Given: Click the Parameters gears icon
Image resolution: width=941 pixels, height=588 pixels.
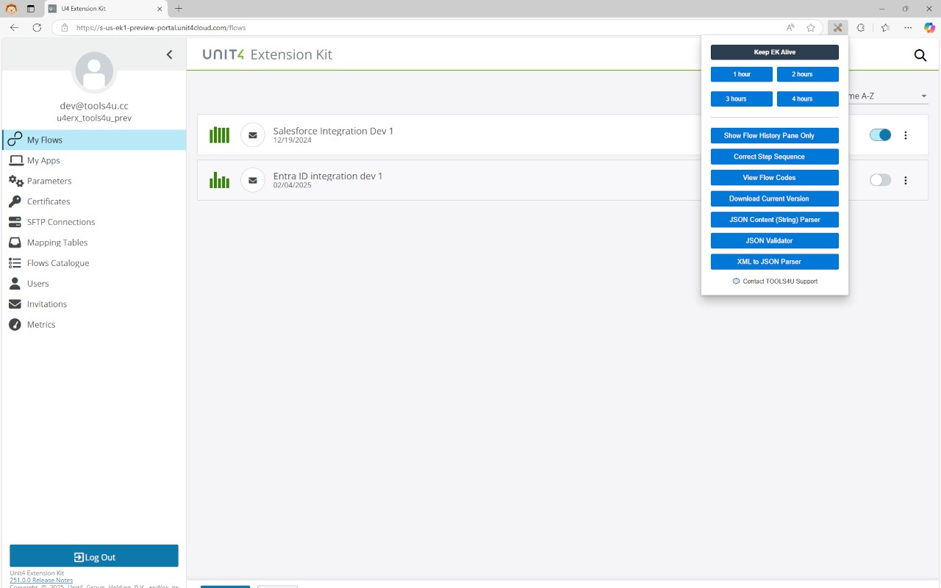Looking at the screenshot, I should 15,181.
